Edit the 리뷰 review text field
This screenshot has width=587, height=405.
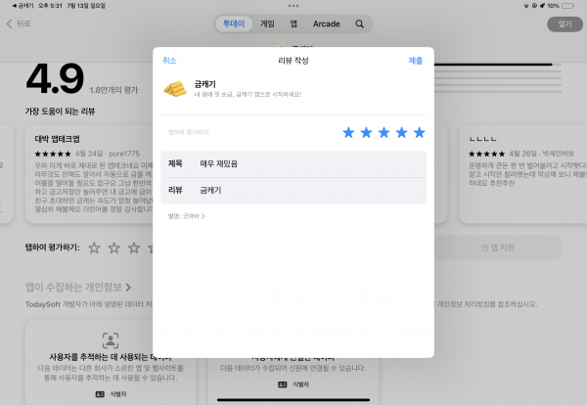293,191
